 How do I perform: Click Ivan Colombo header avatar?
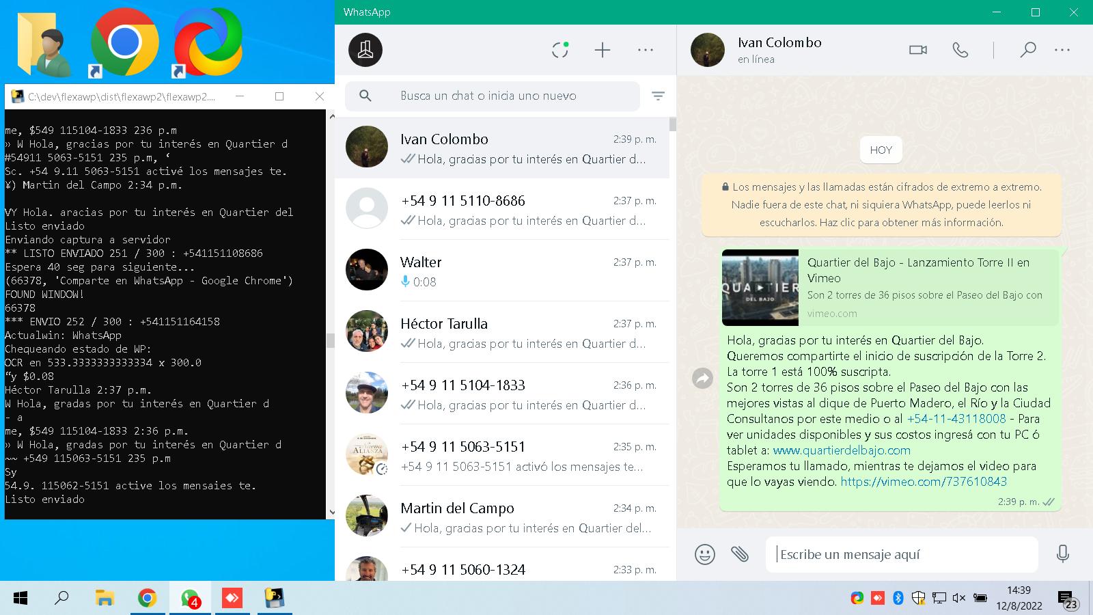tap(708, 50)
